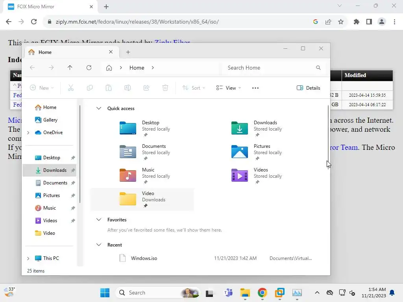Click Chrome icon in taskbar

[x=262, y=293]
